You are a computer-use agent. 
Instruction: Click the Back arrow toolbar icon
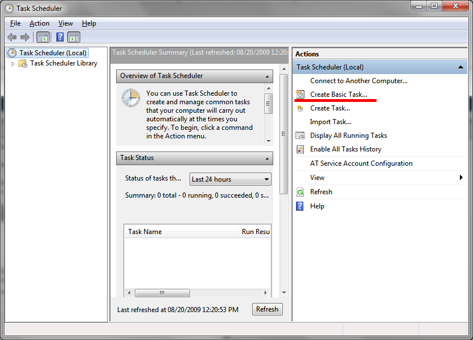[12, 38]
